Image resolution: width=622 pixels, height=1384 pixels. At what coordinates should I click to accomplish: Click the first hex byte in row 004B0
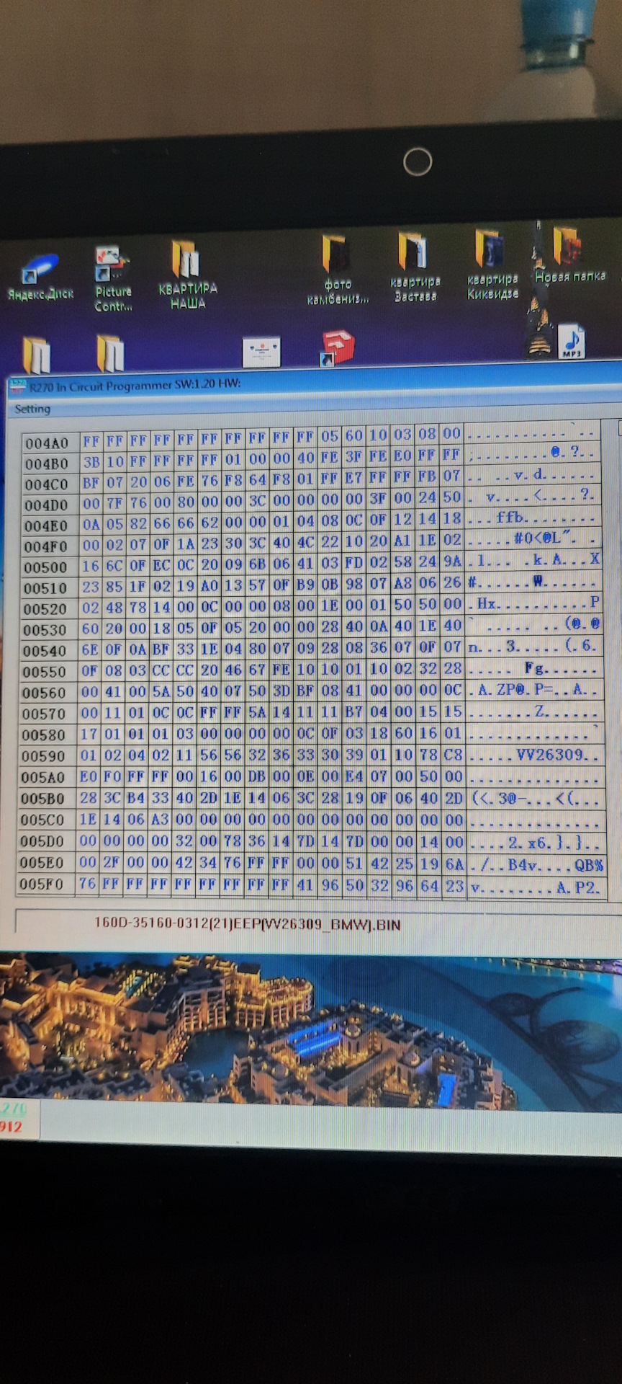click(x=91, y=462)
